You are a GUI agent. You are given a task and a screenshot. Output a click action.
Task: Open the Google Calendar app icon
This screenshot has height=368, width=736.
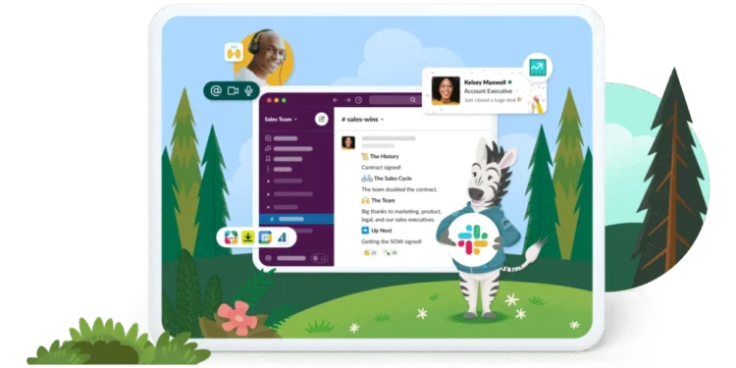pos(265,237)
